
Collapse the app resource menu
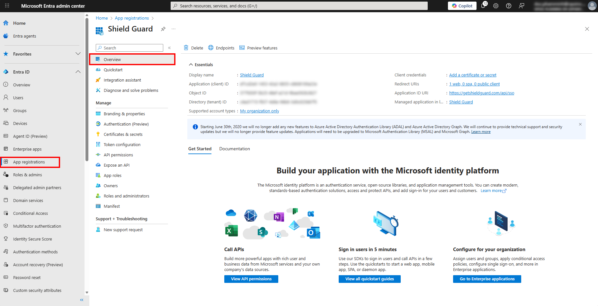pyautogui.click(x=169, y=48)
